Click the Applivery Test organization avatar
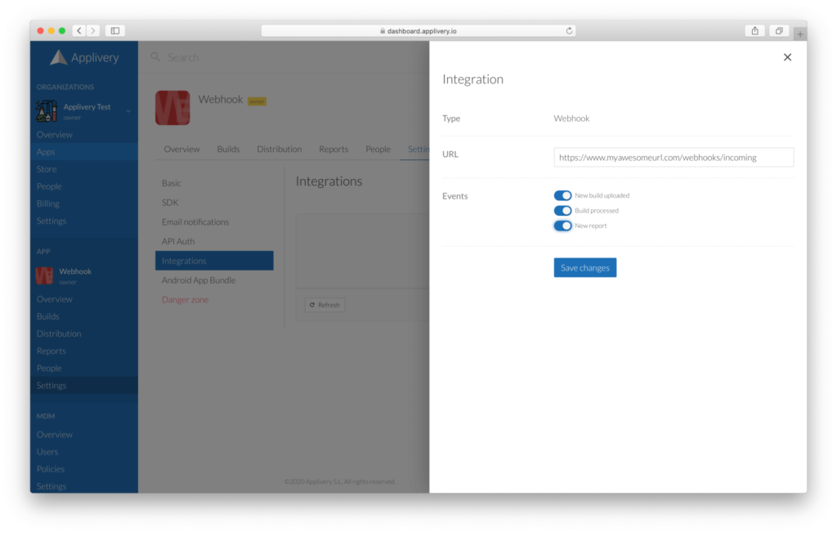 (46, 110)
